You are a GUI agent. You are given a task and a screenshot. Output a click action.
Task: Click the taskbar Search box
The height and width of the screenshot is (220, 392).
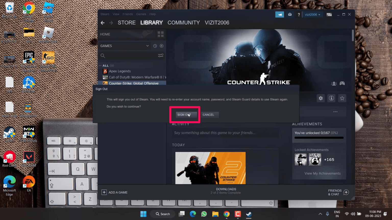pos(163,214)
